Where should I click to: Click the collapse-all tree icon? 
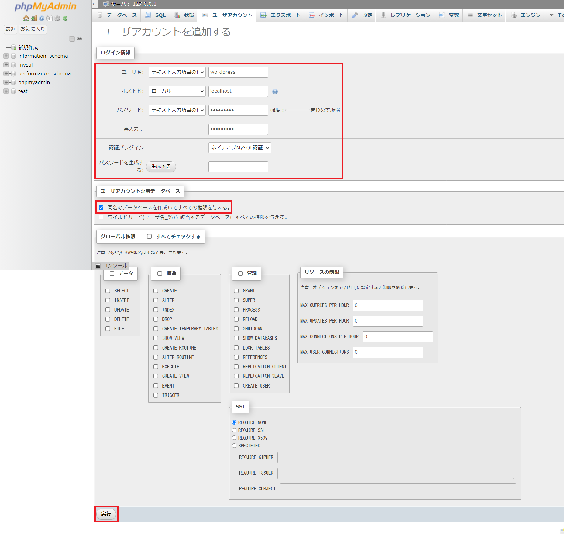(72, 39)
